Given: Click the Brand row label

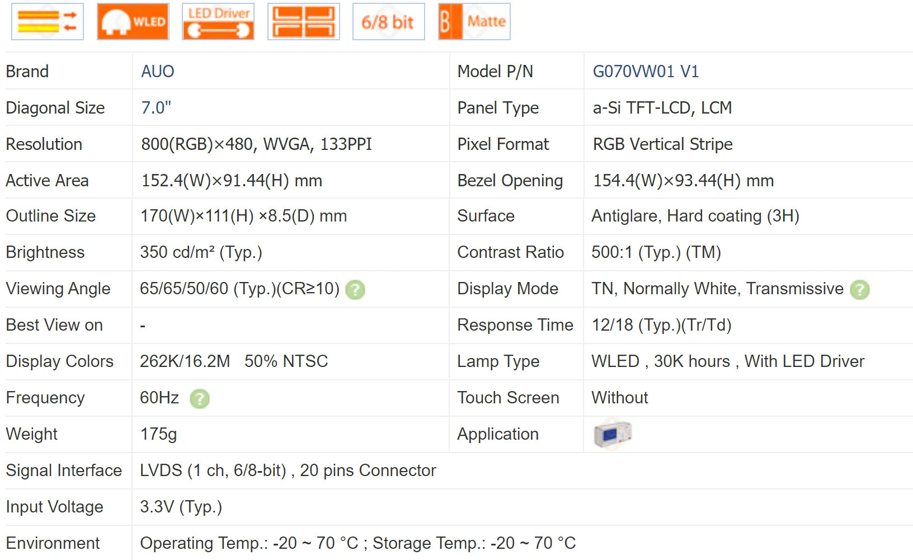Looking at the screenshot, I should point(27,72).
